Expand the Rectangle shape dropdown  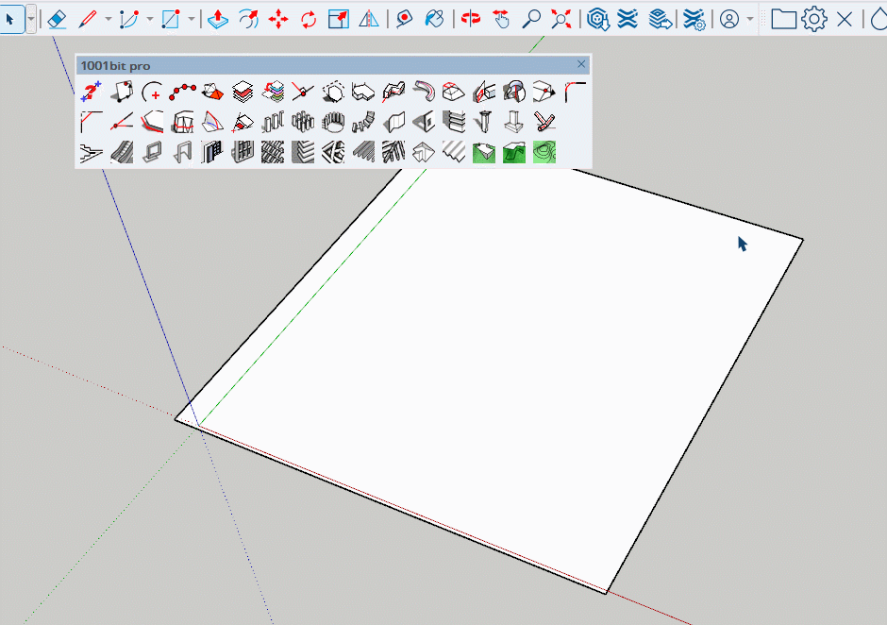point(192,19)
